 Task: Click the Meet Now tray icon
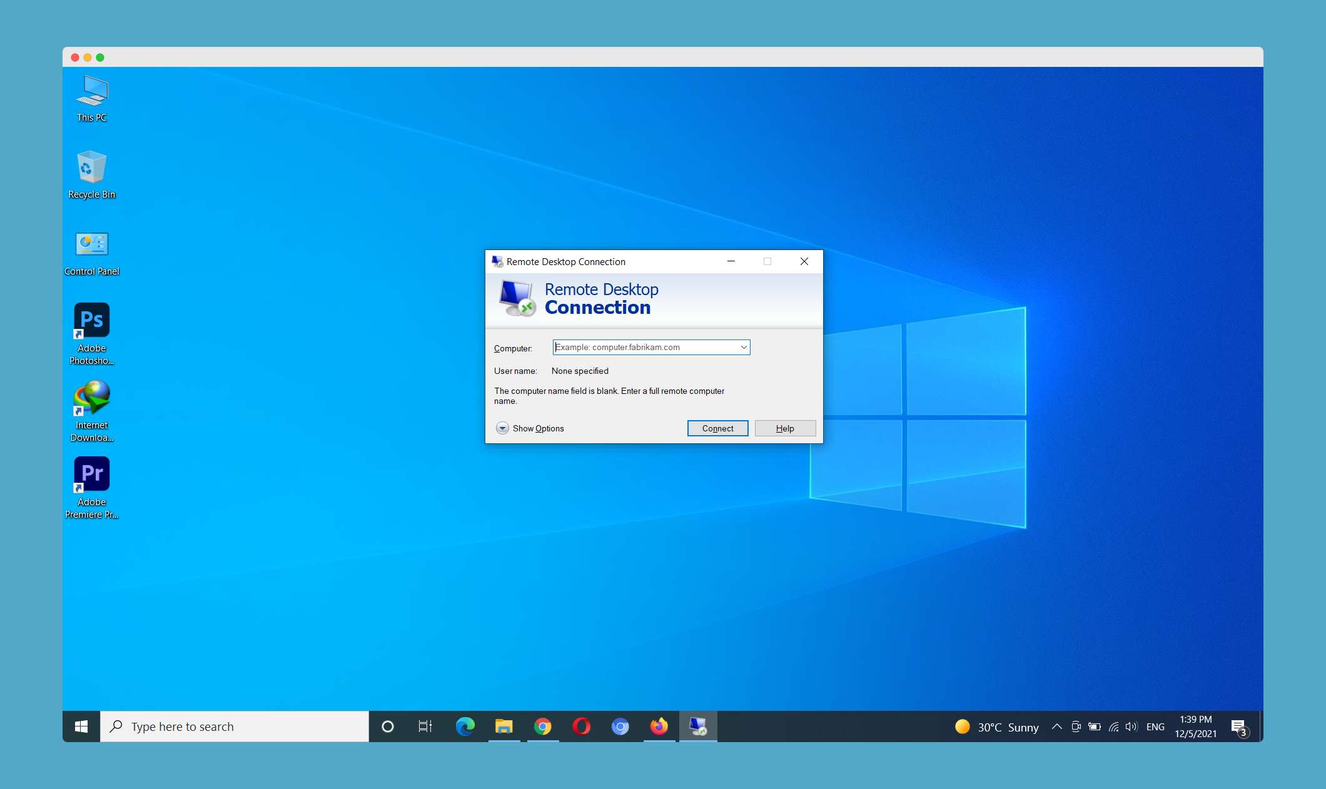click(1076, 726)
